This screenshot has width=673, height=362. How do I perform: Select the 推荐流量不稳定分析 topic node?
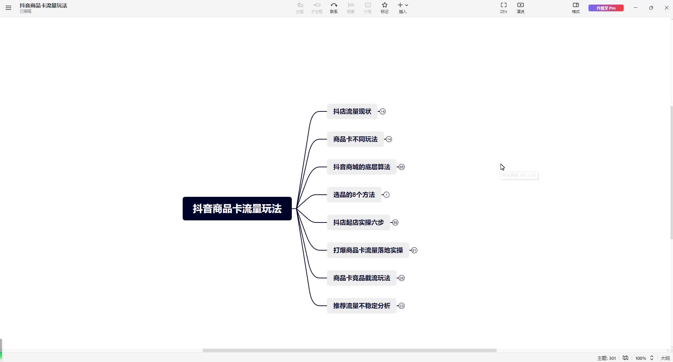point(361,306)
